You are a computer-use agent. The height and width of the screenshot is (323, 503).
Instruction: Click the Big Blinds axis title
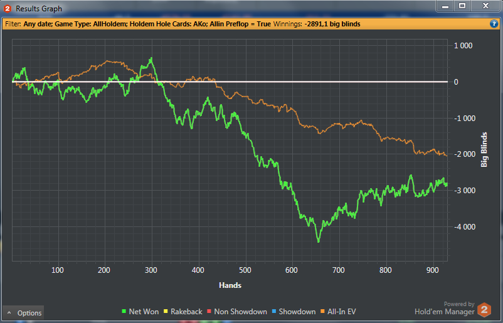(484, 149)
